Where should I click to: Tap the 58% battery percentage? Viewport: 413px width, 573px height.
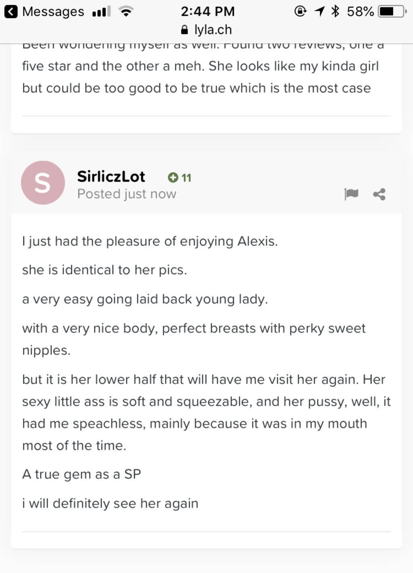coord(360,12)
